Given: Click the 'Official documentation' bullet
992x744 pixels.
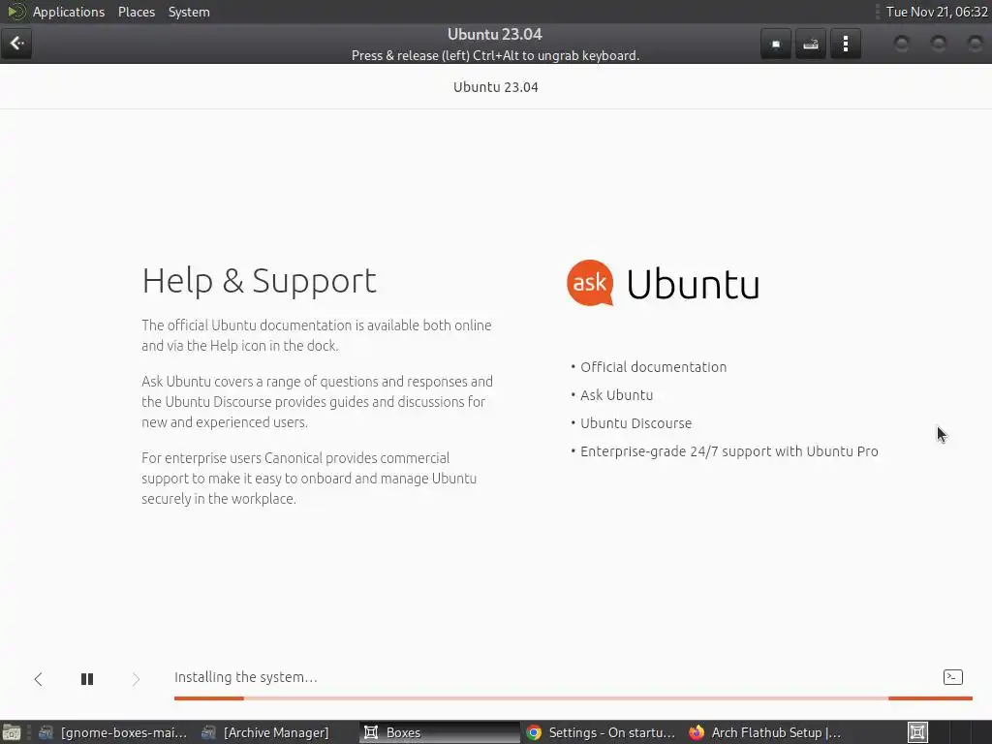Looking at the screenshot, I should coord(654,367).
